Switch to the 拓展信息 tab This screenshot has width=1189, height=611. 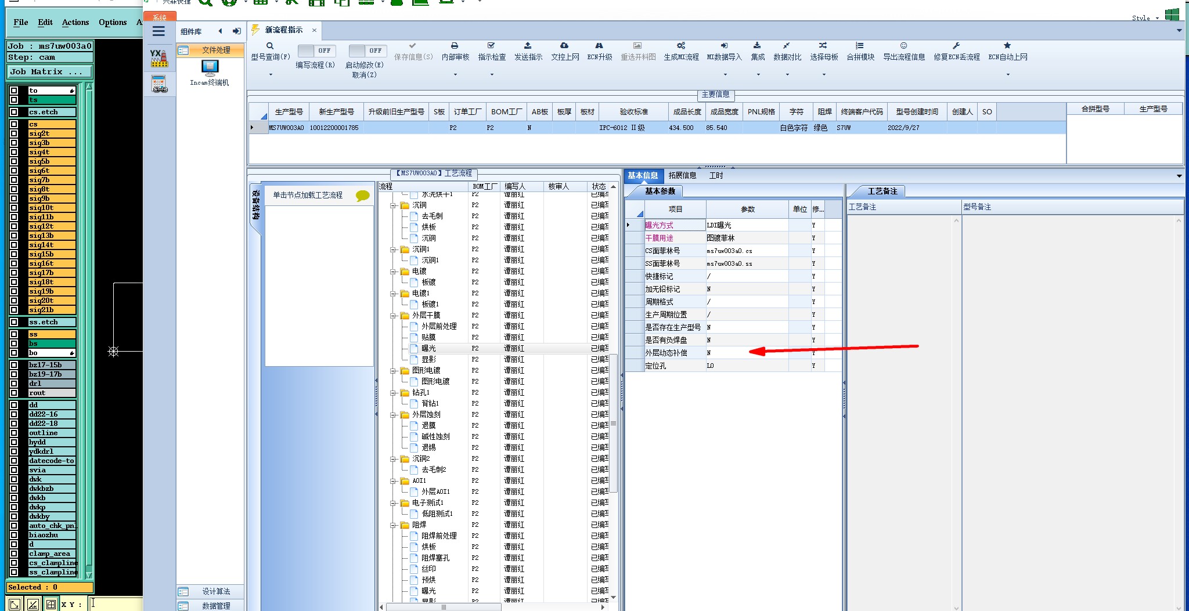click(682, 175)
